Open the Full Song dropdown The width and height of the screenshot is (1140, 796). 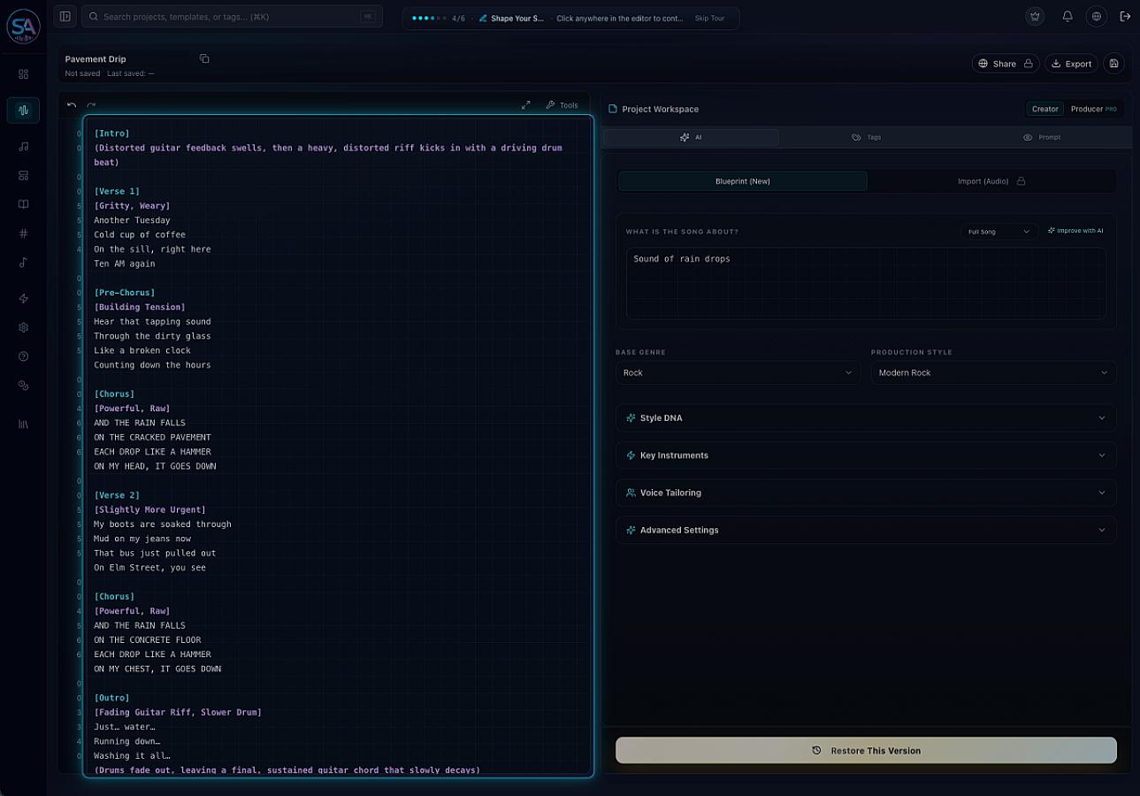pos(999,232)
